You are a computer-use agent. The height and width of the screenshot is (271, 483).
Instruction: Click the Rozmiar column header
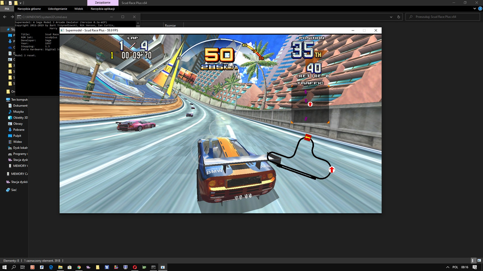pyautogui.click(x=170, y=26)
